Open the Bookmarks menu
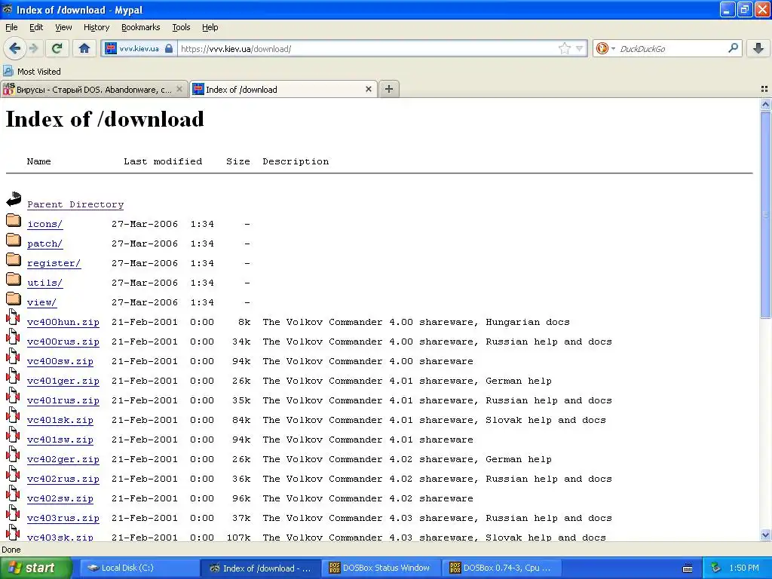772x579 pixels. pyautogui.click(x=140, y=27)
